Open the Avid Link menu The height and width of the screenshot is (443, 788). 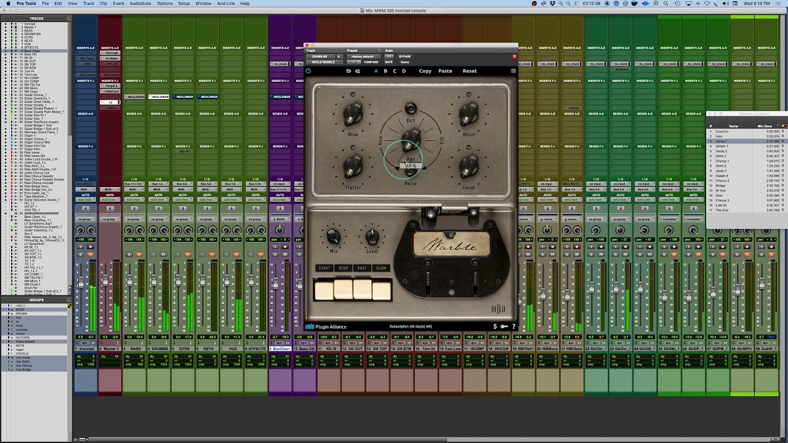pyautogui.click(x=226, y=3)
